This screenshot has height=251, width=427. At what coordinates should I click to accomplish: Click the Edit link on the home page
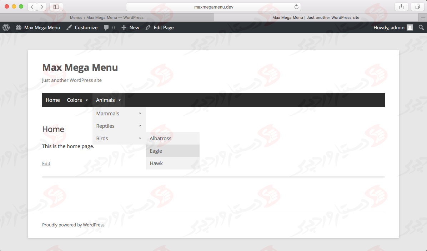pyautogui.click(x=46, y=163)
